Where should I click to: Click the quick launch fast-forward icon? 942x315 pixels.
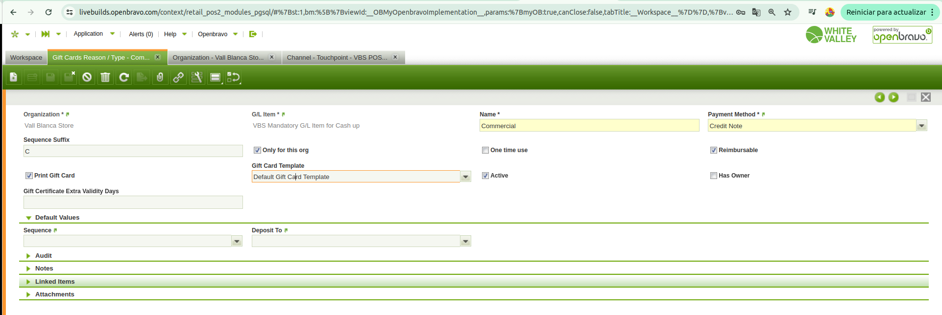coord(46,34)
